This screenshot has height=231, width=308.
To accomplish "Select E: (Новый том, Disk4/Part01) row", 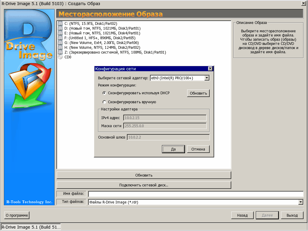I will (x=102, y=33).
